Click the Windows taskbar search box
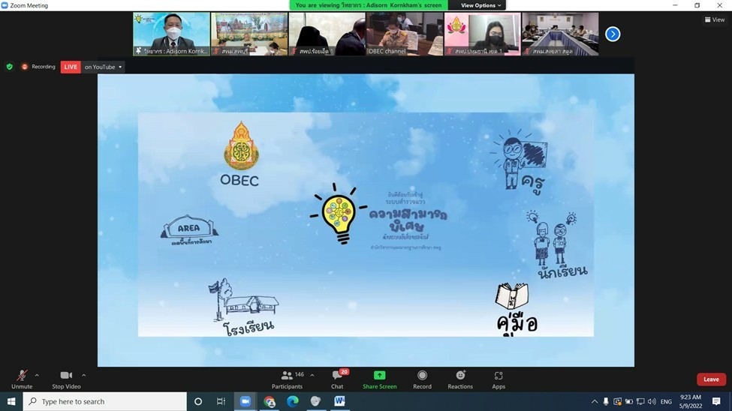 104,401
